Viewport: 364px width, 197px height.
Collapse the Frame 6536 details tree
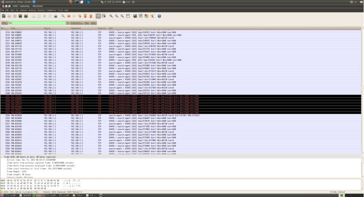[2, 157]
